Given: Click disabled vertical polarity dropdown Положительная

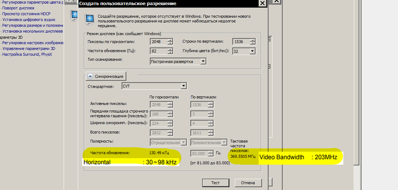Looking at the screenshot, I should point(209,143).
